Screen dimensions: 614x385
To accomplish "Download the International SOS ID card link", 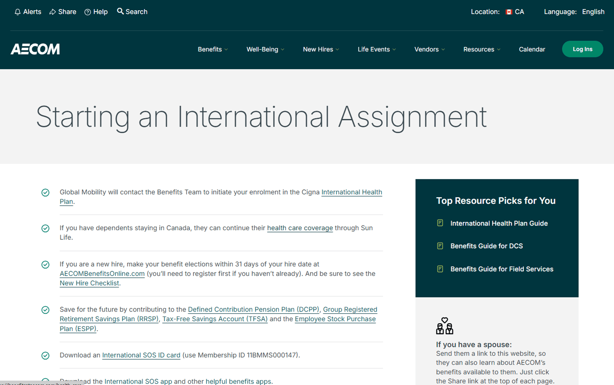I will [141, 355].
